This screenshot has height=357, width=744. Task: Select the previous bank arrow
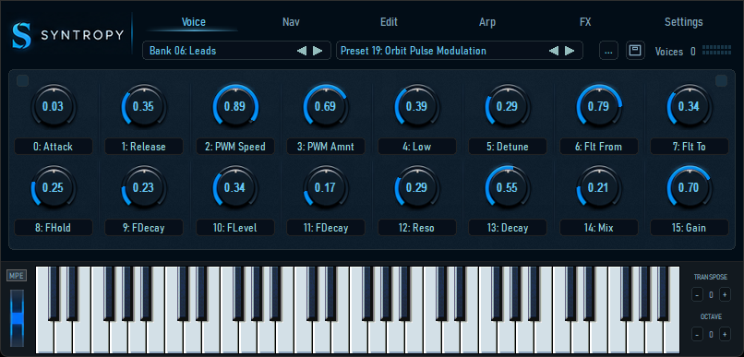click(302, 51)
